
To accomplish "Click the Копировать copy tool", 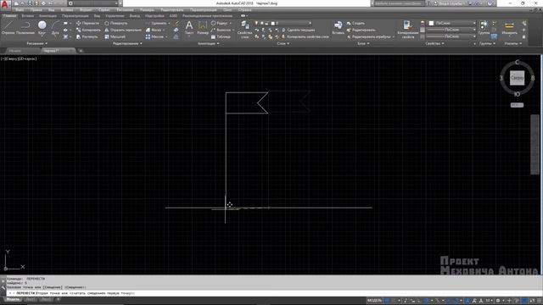I will click(88, 30).
